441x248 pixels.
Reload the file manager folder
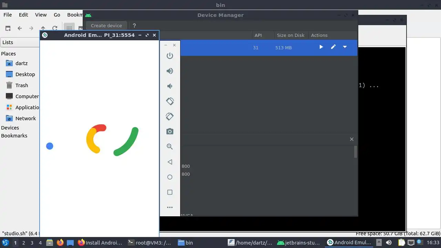pos(55,28)
